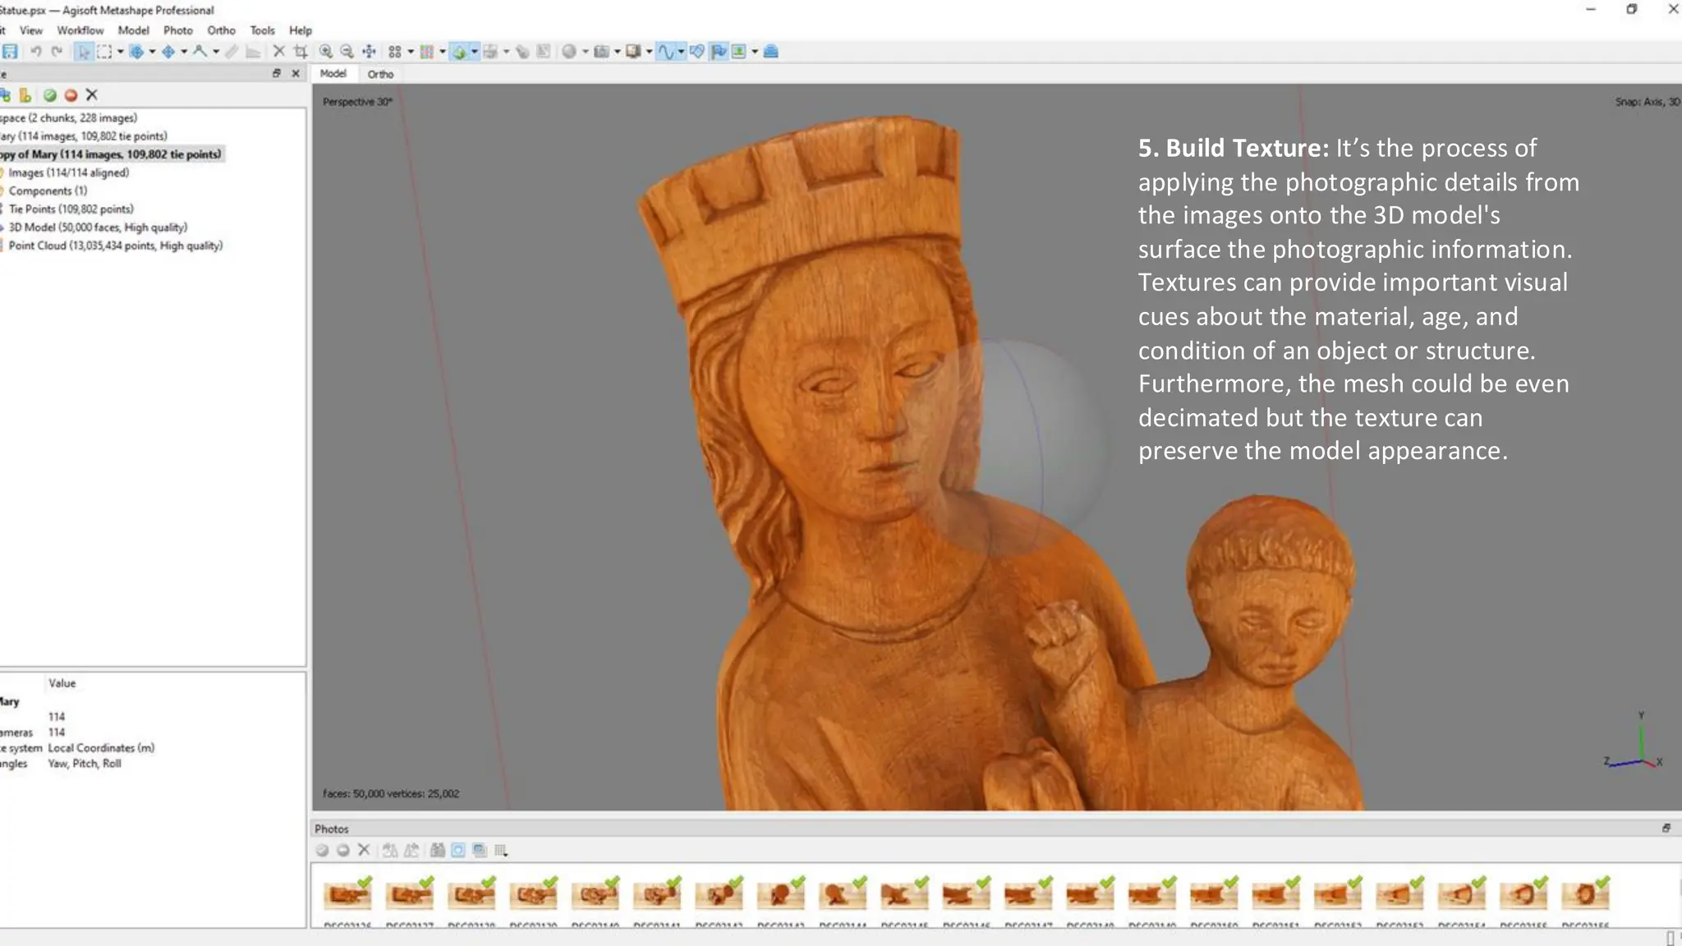Image resolution: width=1682 pixels, height=946 pixels.
Task: Select Images (114/114 aligned) tree row
Action: [68, 172]
